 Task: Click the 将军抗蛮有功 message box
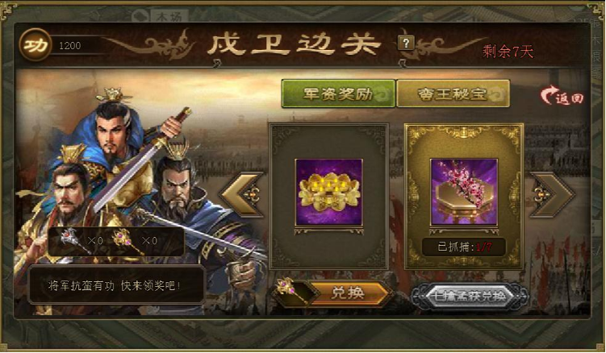[116, 285]
